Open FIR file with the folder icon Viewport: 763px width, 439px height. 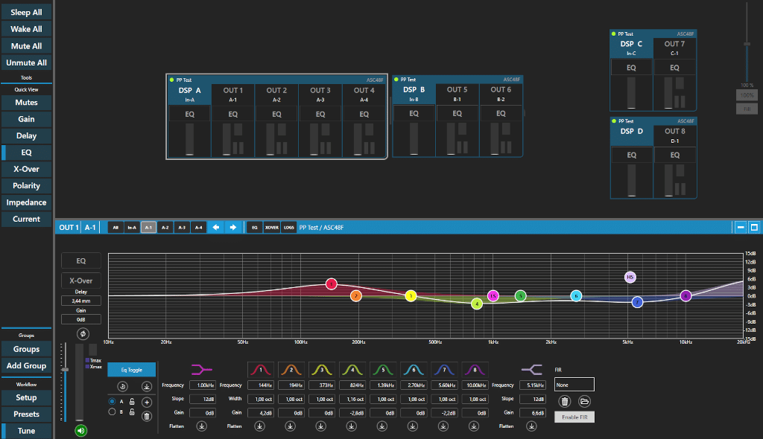[x=585, y=402]
